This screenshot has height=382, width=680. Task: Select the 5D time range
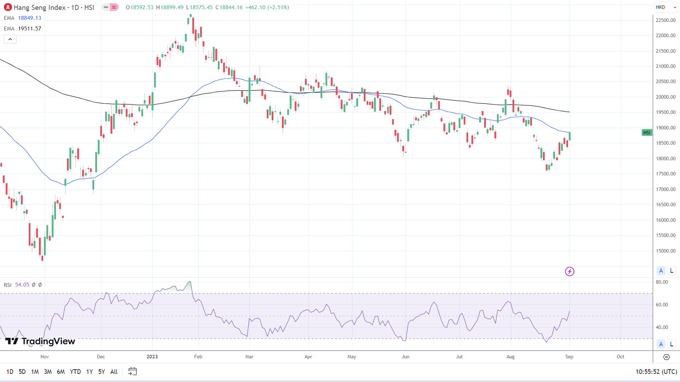click(22, 372)
